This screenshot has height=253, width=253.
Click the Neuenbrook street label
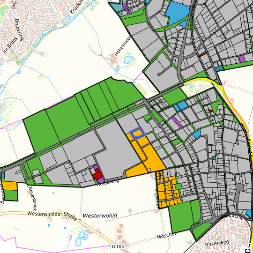point(33,199)
